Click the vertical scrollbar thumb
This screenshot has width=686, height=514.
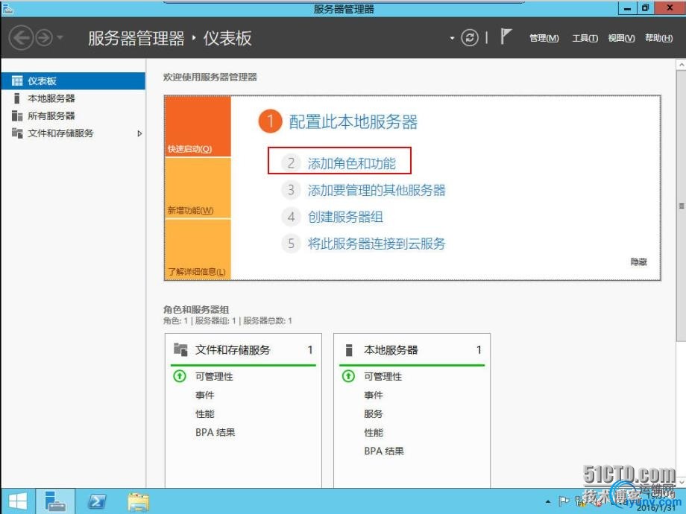[x=682, y=206]
